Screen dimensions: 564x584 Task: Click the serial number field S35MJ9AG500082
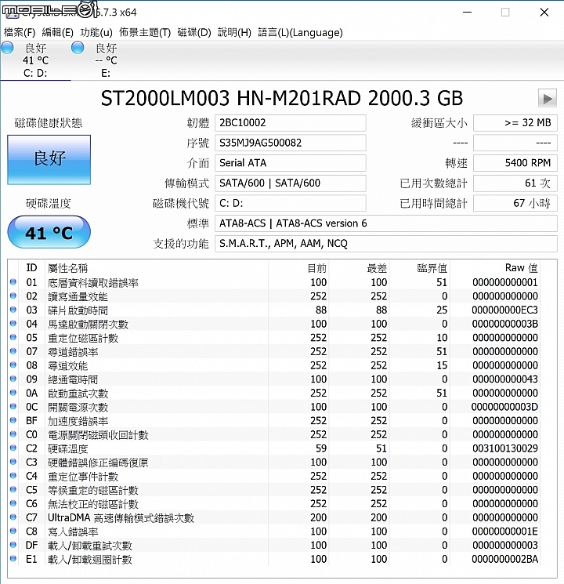click(x=291, y=143)
